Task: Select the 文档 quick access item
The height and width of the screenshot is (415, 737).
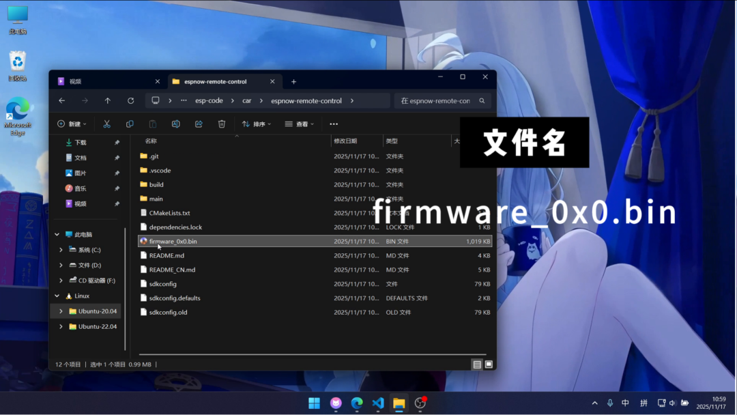Action: coord(81,158)
